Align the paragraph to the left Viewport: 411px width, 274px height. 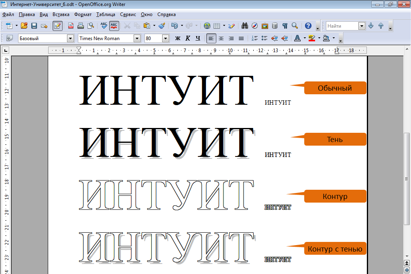pos(211,38)
